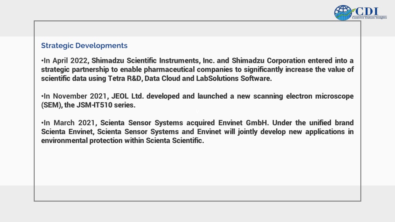
Task: Select the JEOL Ltd. company name
Action: (x=127, y=96)
